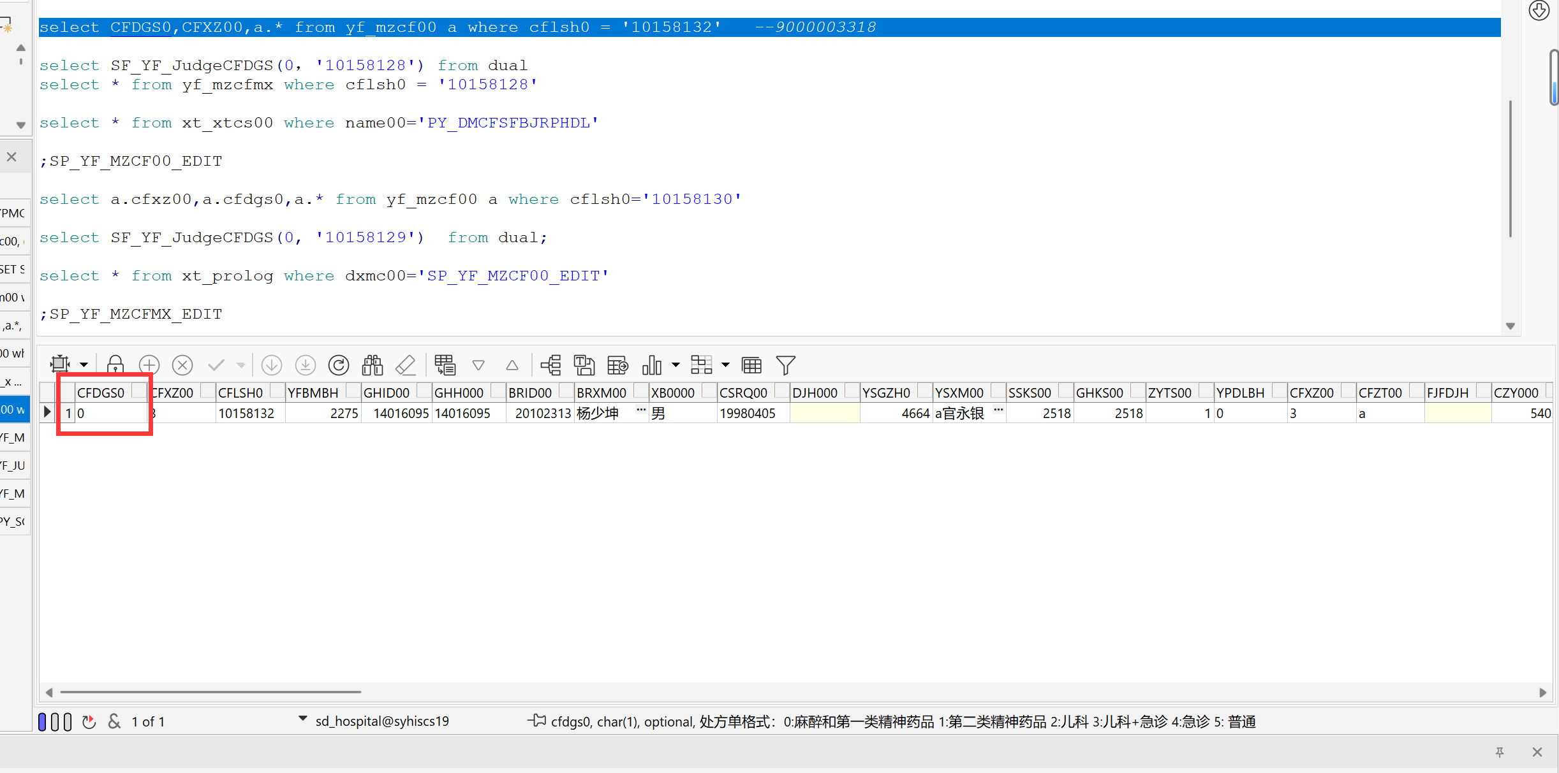The width and height of the screenshot is (1559, 773).
Task: Select the 'PMC' side tab
Action: click(14, 213)
